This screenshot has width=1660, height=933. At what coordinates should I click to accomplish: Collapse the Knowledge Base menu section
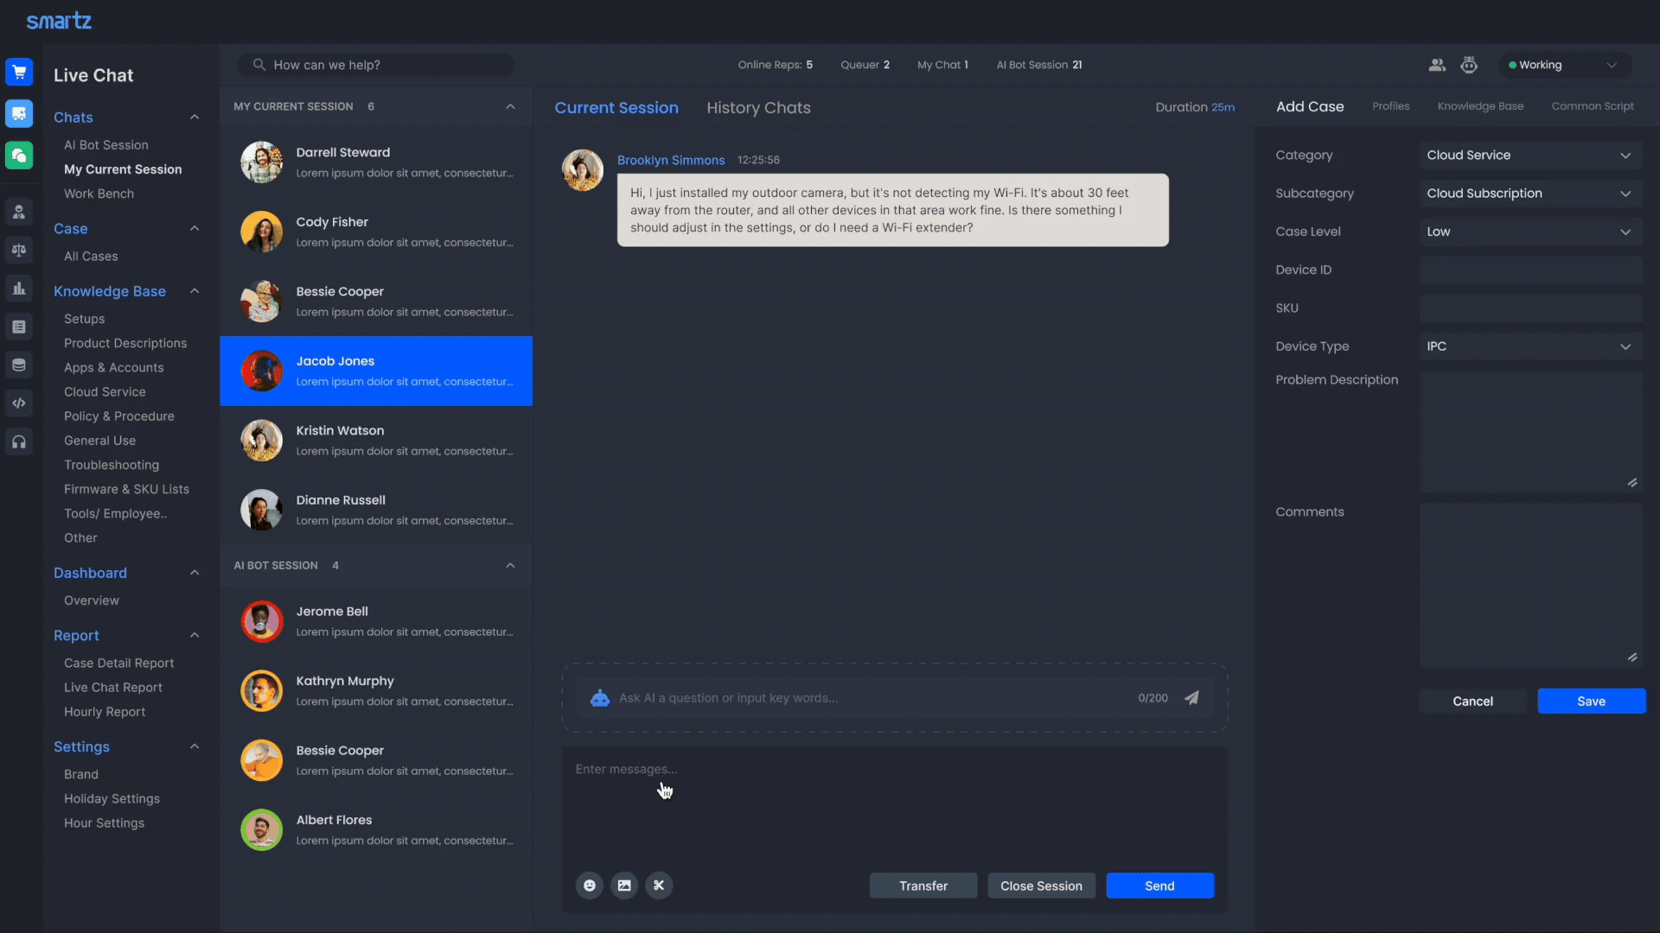[195, 291]
